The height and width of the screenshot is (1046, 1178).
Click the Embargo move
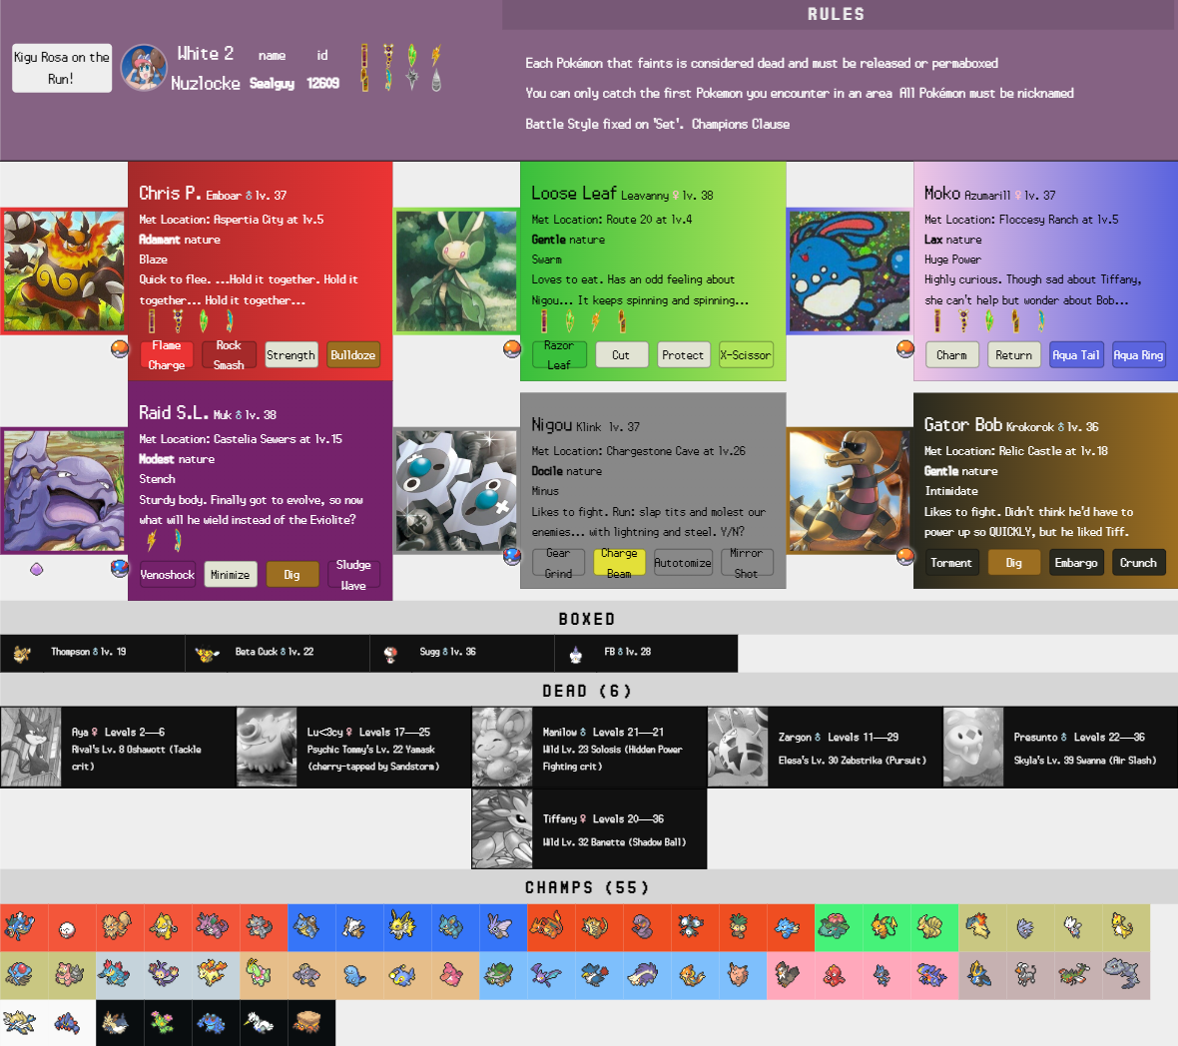point(1076,562)
